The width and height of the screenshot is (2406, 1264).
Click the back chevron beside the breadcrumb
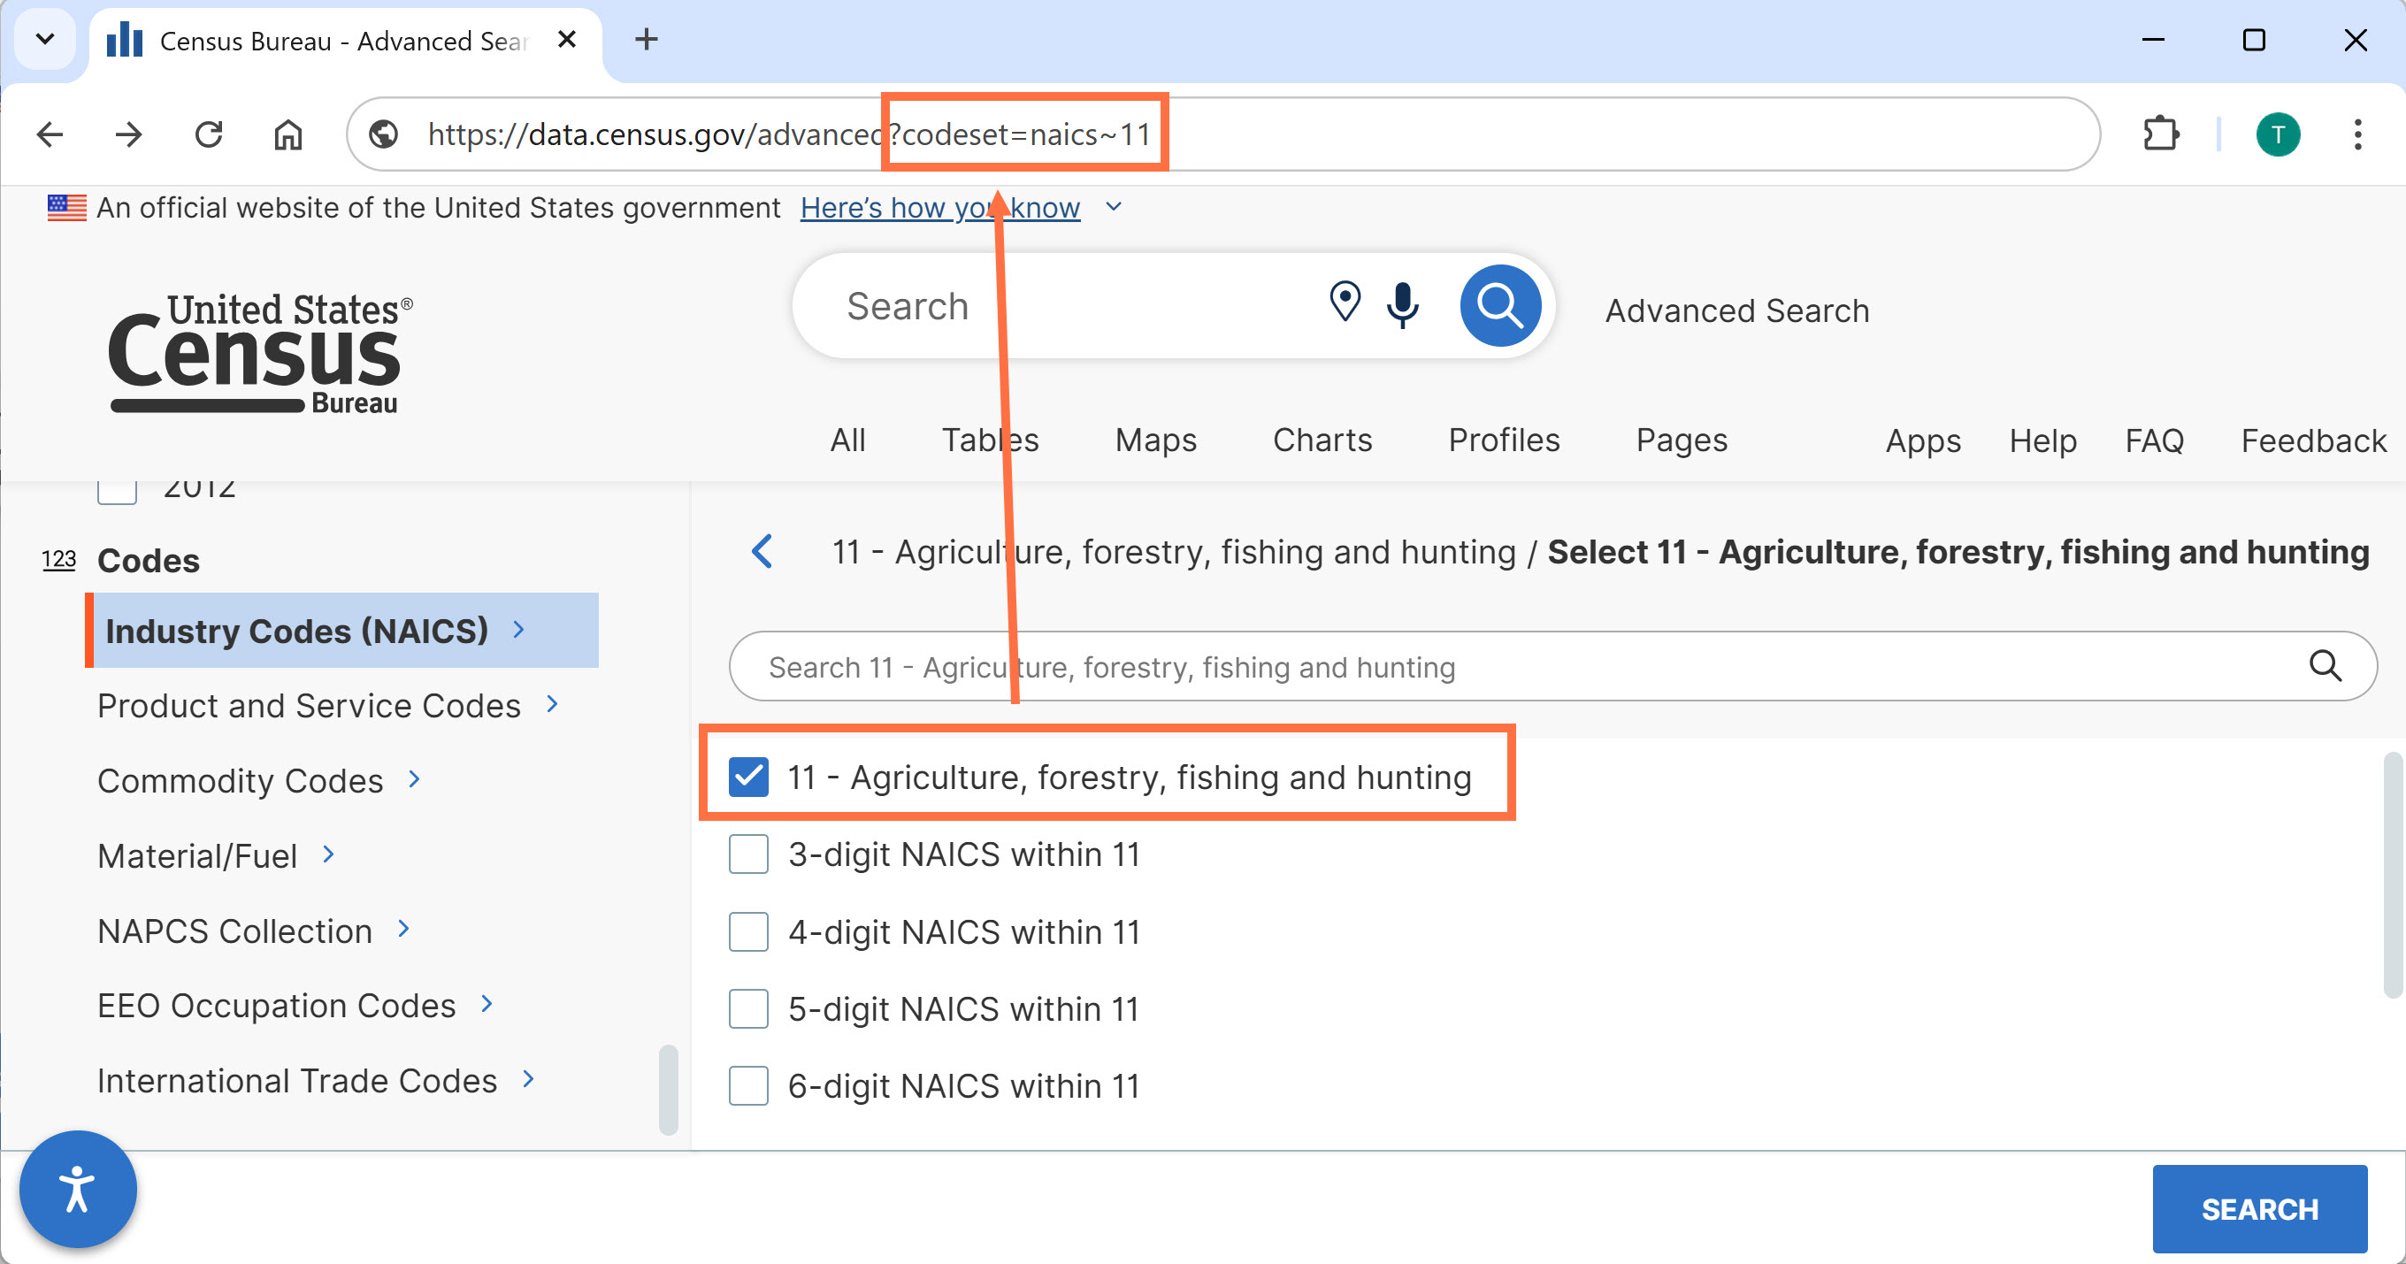[762, 551]
